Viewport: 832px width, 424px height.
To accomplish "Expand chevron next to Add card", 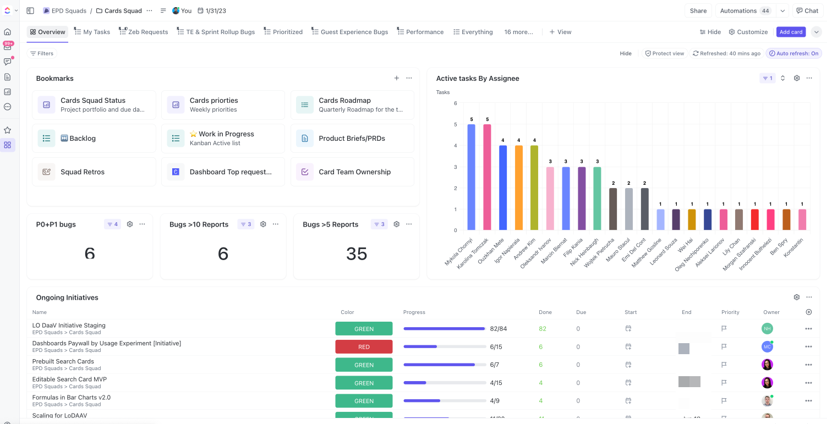I will (817, 32).
